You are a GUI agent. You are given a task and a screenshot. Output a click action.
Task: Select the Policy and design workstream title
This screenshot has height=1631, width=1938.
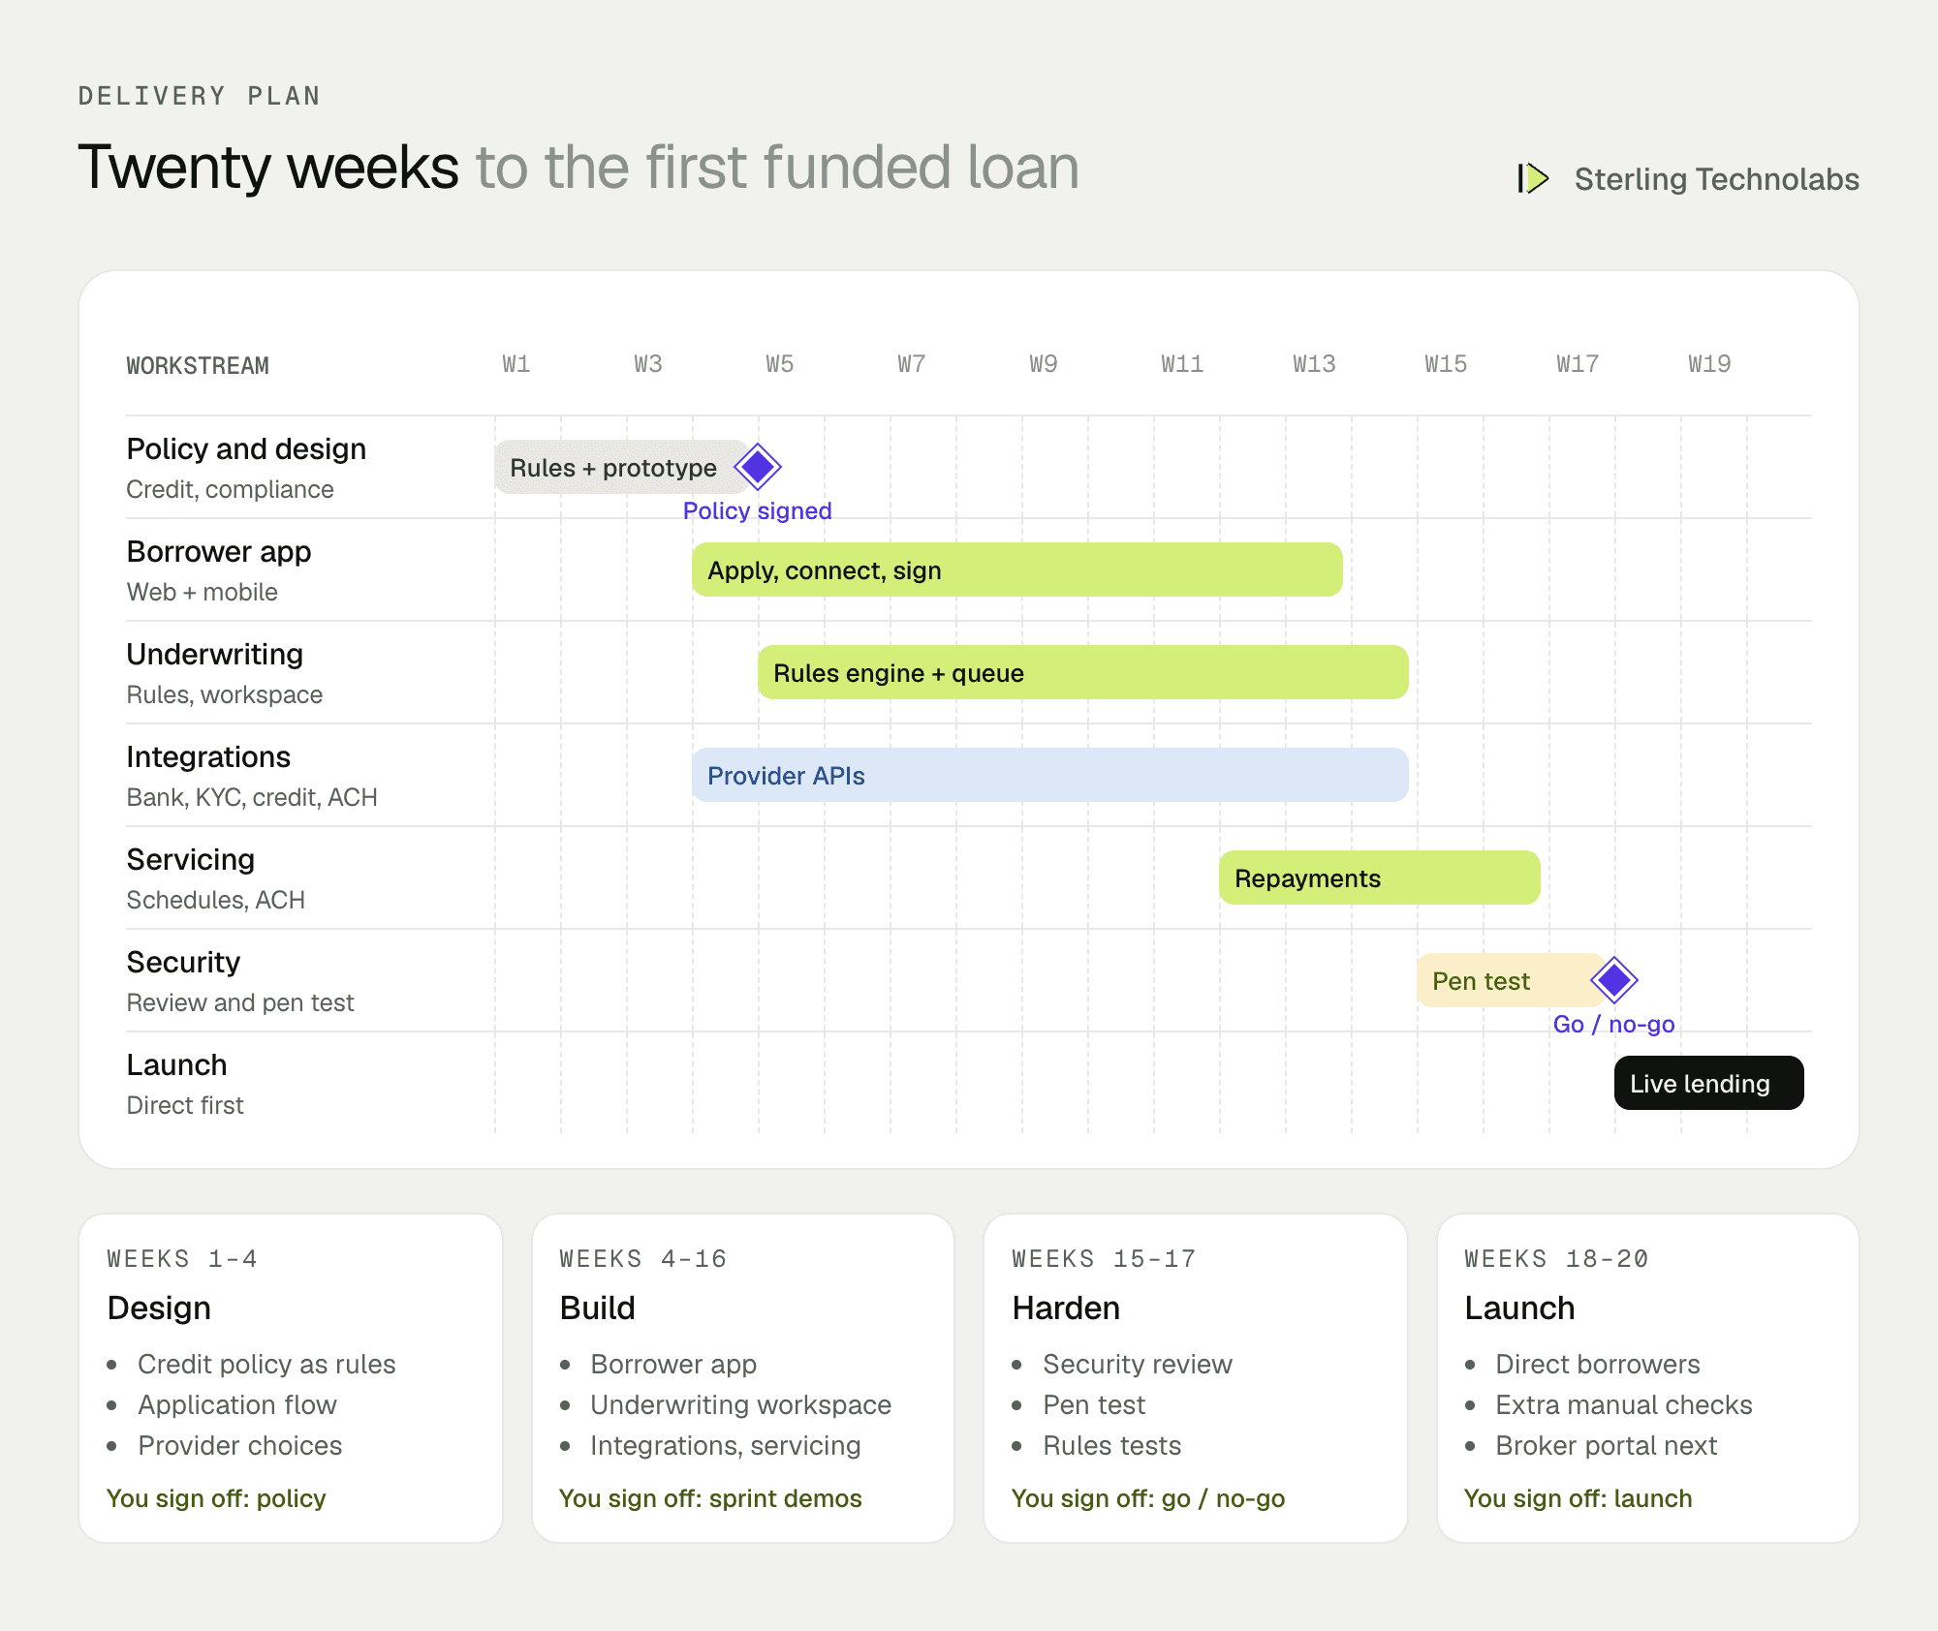pyautogui.click(x=246, y=449)
